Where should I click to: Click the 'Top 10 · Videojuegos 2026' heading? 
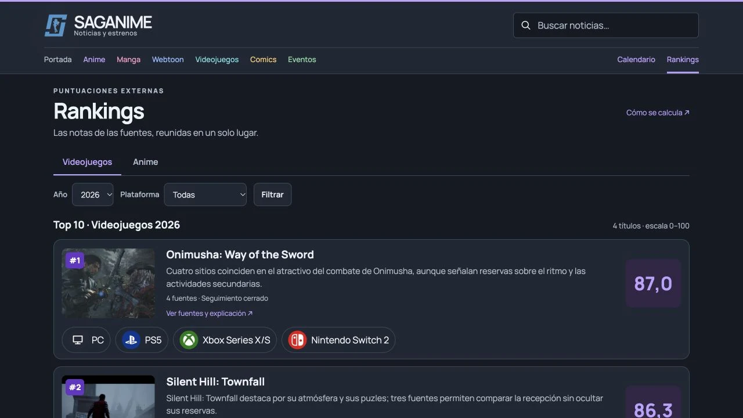click(x=117, y=225)
